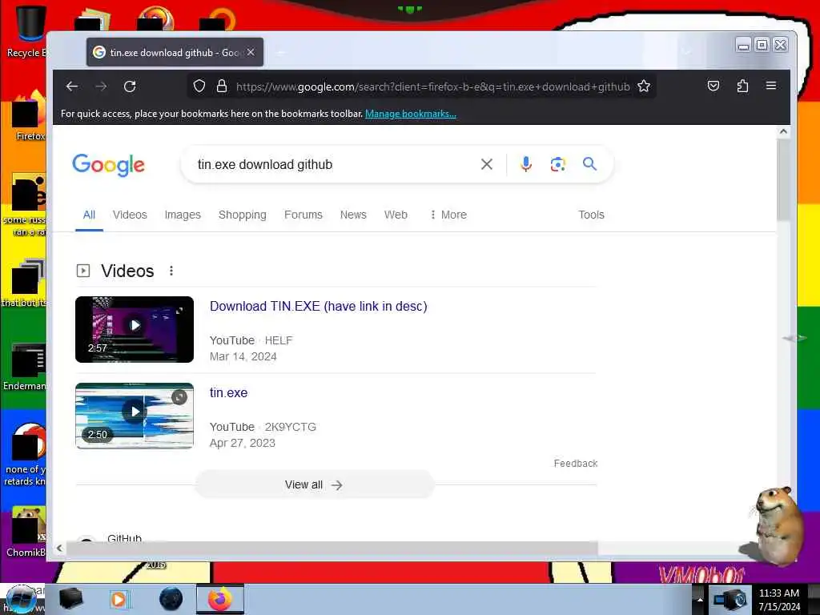Screen dimensions: 820x615
Task: Go back using the browser back arrow
Action: pyautogui.click(x=72, y=86)
